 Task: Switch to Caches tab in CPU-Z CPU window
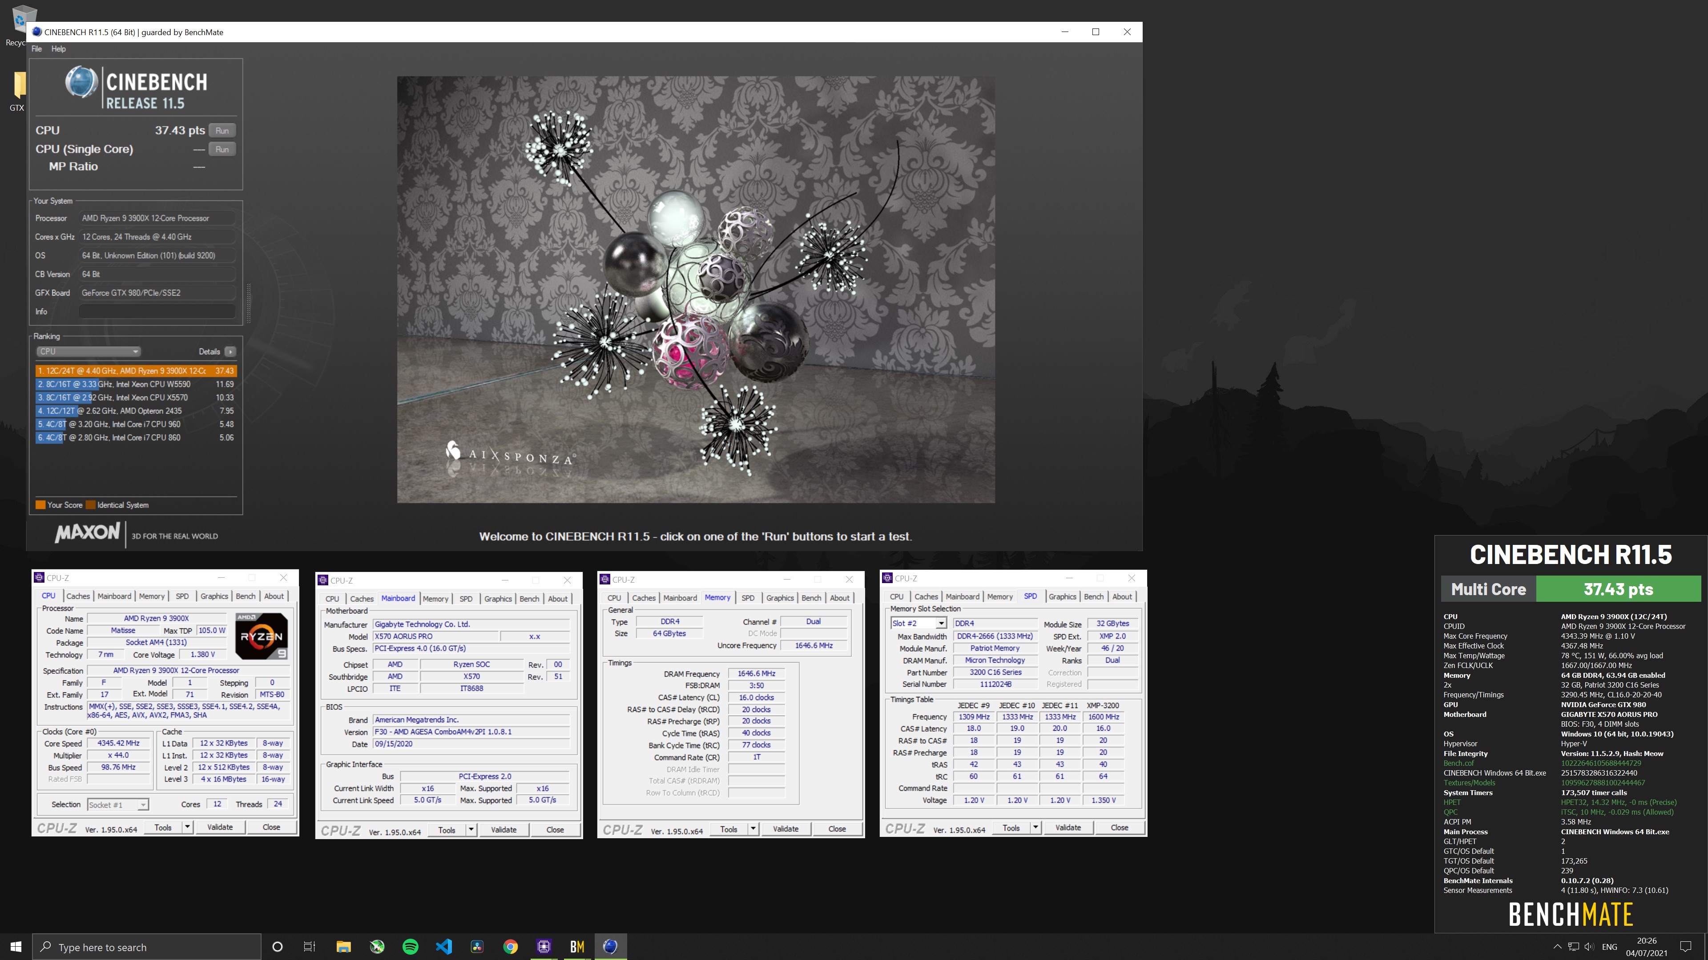coord(77,596)
